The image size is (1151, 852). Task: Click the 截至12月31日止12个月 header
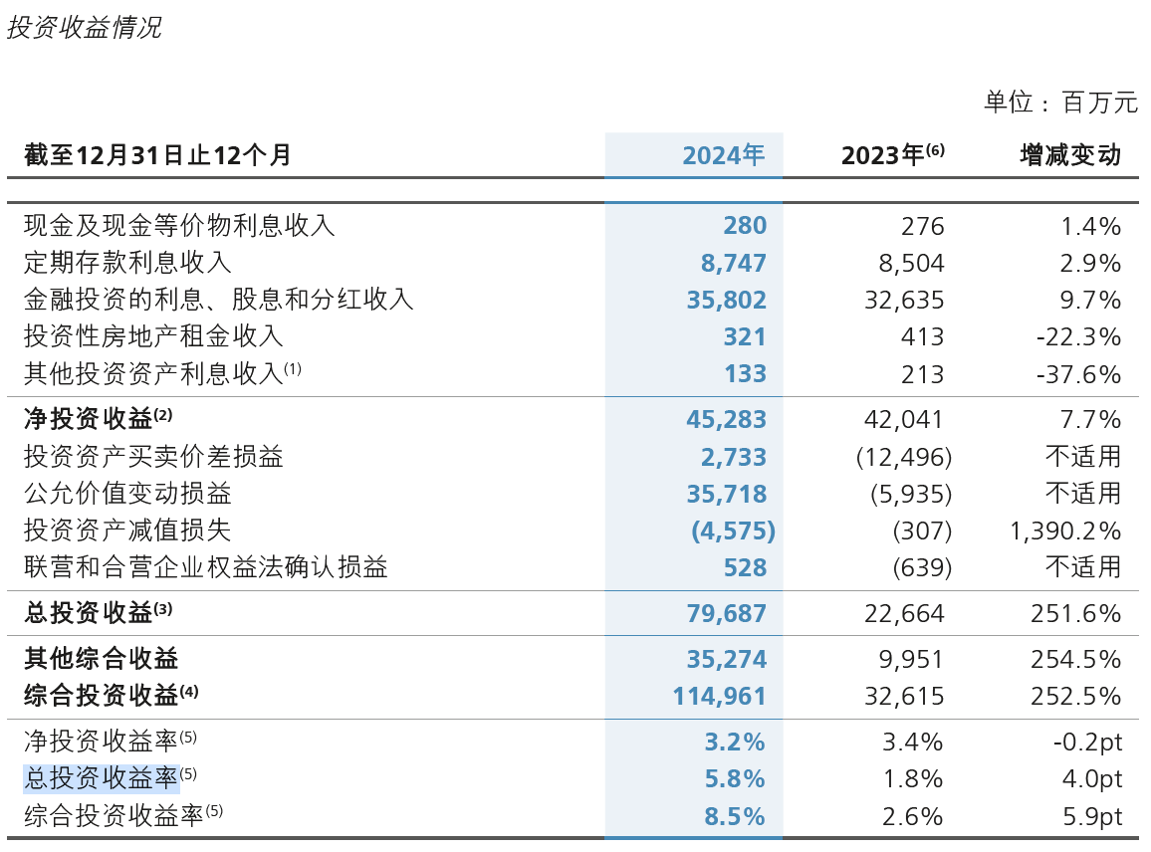click(158, 155)
